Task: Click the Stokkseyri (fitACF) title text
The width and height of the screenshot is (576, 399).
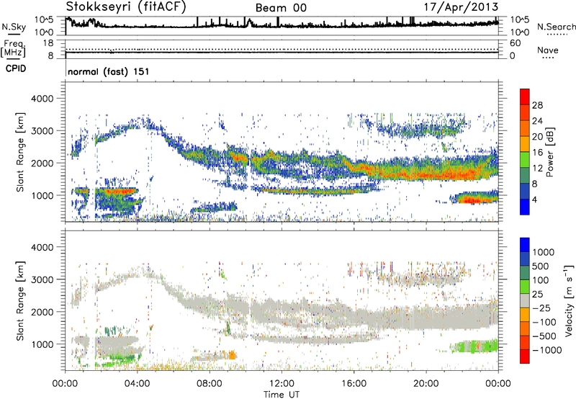Action: tap(126, 6)
